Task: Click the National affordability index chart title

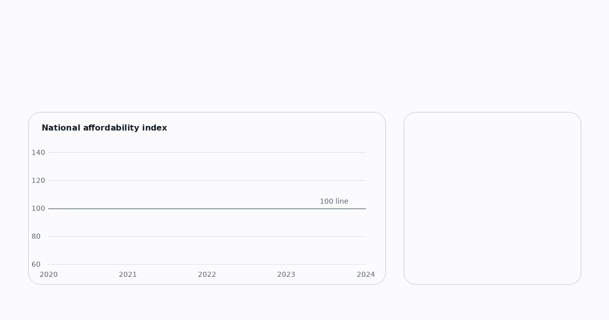Action: pos(104,128)
